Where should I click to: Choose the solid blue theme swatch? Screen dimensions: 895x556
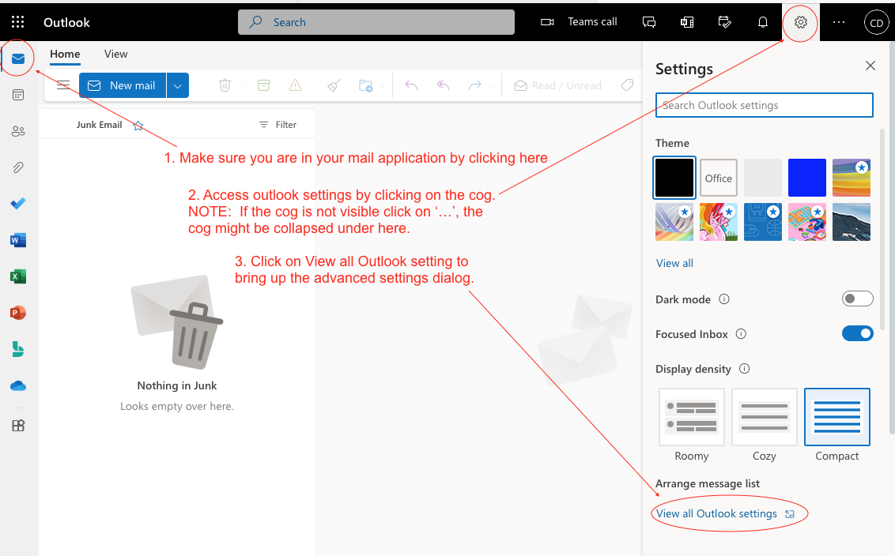pos(807,178)
